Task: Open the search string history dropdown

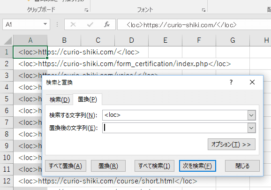Action: click(251, 115)
